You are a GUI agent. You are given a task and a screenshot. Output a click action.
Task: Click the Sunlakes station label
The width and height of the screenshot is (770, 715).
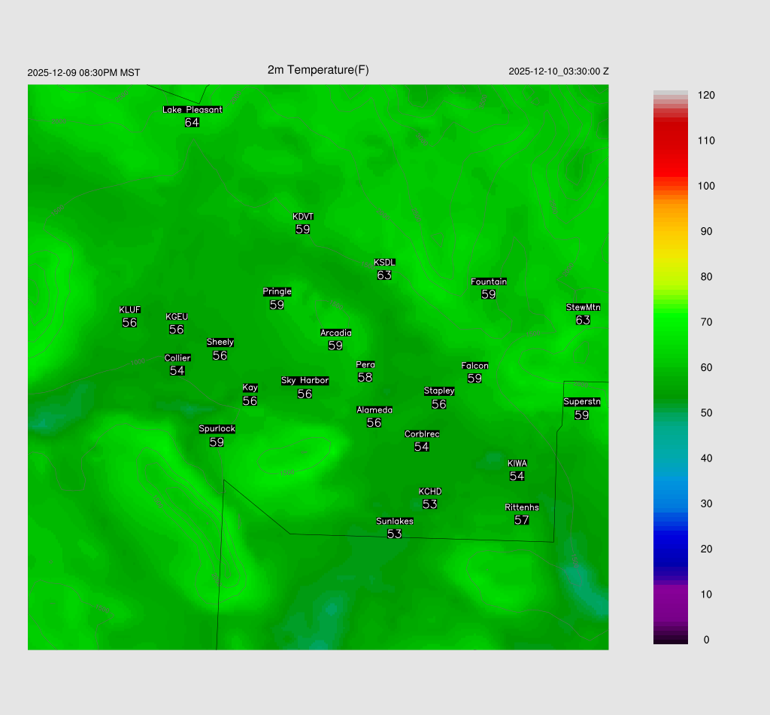(x=394, y=522)
